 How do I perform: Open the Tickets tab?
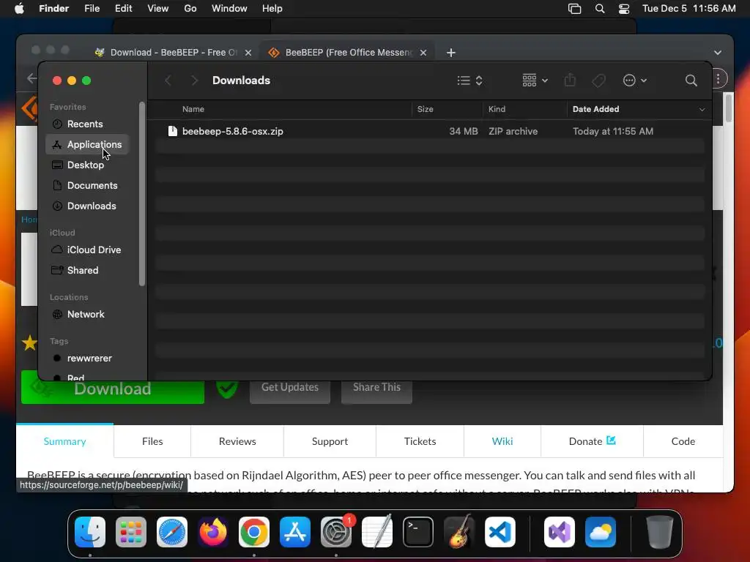coord(420,441)
